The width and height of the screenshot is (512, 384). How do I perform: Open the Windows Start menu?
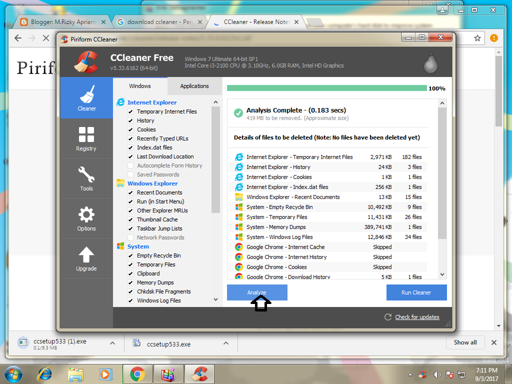click(x=13, y=374)
